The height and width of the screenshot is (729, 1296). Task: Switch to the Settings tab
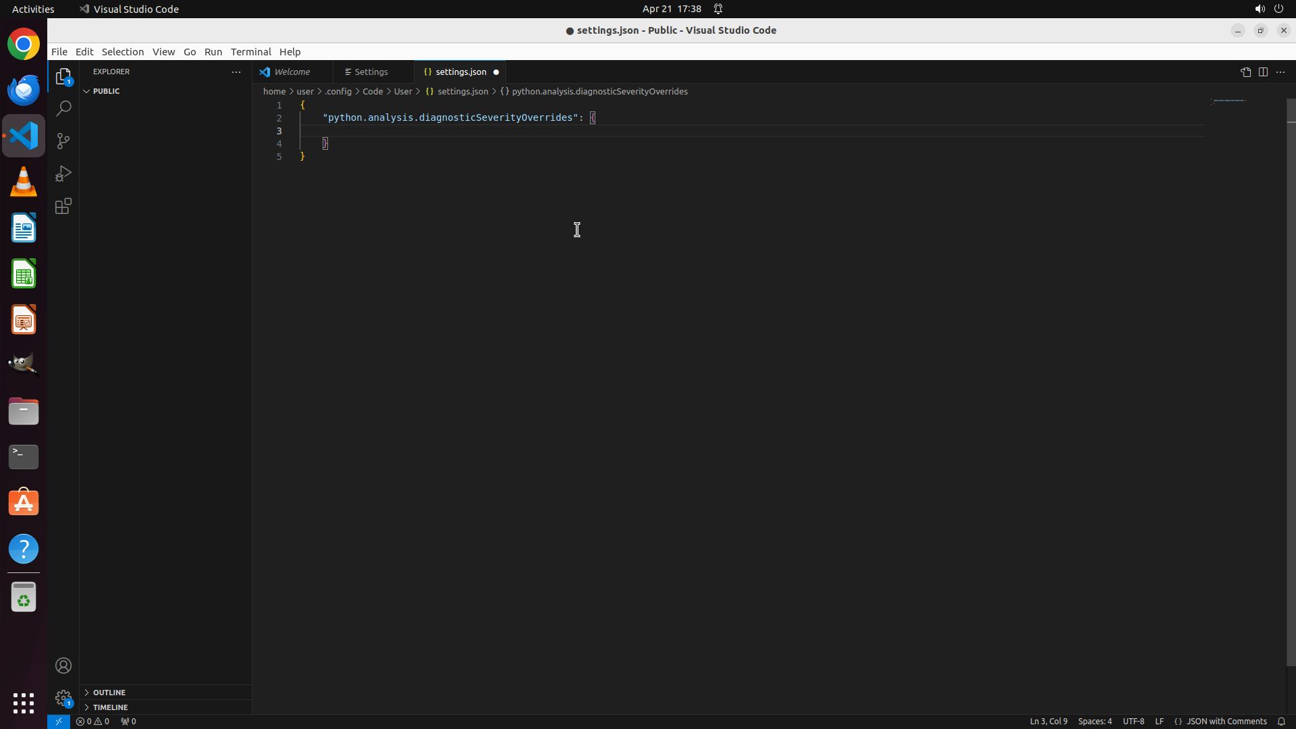point(371,72)
